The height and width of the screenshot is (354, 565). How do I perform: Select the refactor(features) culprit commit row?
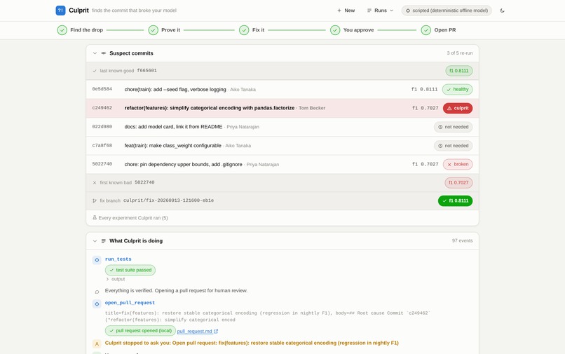point(282,108)
